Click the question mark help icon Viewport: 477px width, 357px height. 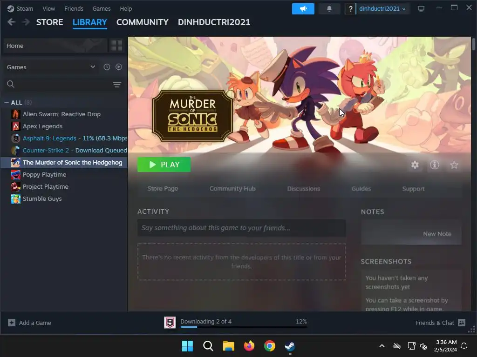pos(350,9)
